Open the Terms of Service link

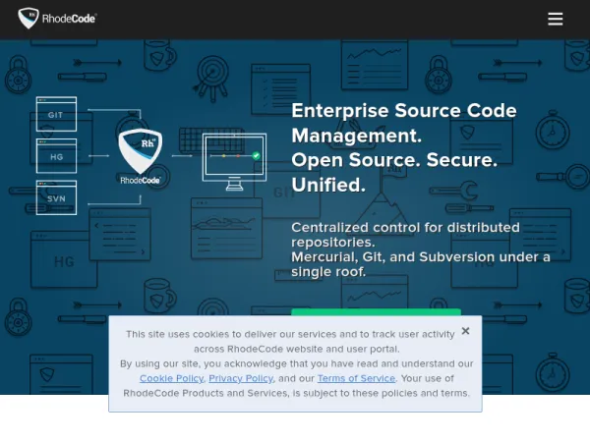pos(356,378)
